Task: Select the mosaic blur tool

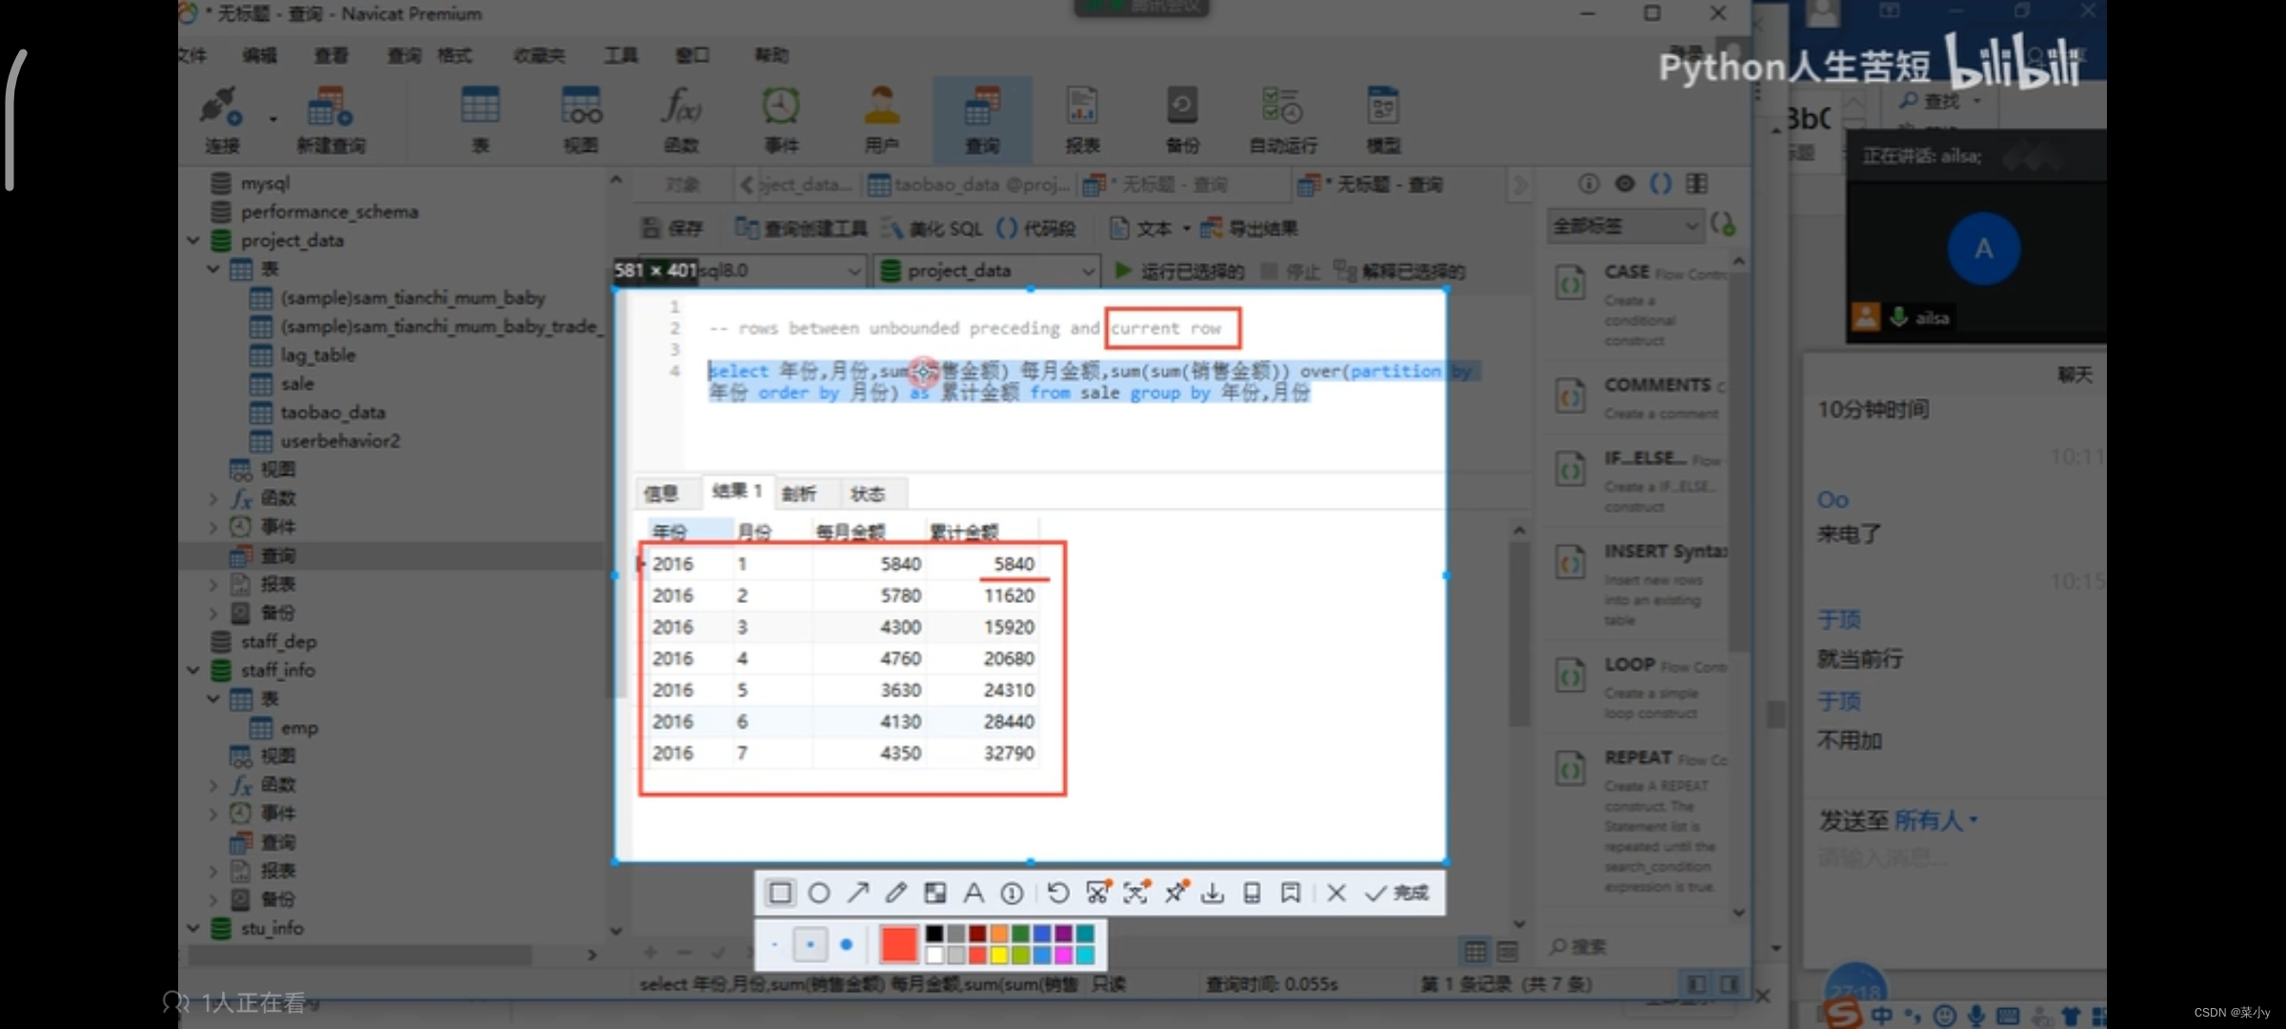Action: click(x=935, y=893)
